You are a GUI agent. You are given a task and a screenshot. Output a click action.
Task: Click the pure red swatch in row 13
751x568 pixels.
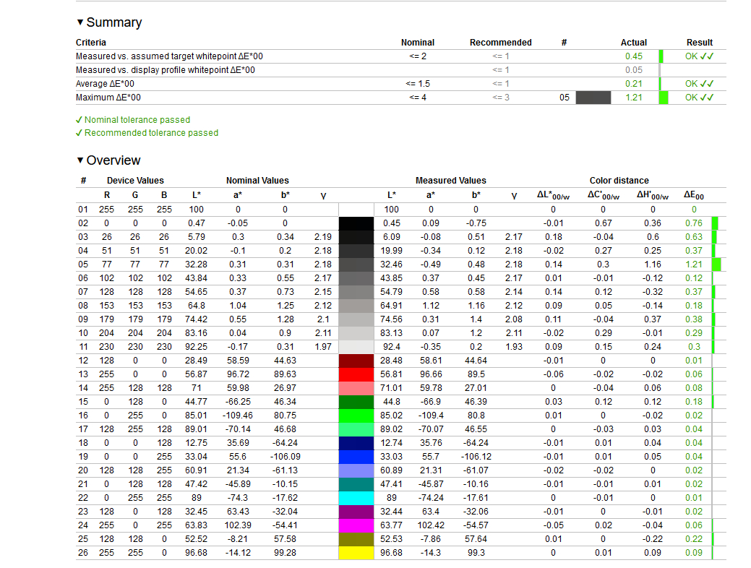coord(356,374)
